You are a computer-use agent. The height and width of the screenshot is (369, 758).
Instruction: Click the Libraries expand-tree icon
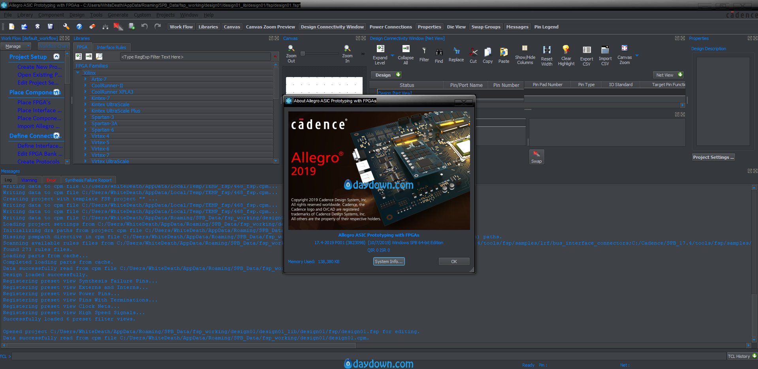(x=79, y=56)
